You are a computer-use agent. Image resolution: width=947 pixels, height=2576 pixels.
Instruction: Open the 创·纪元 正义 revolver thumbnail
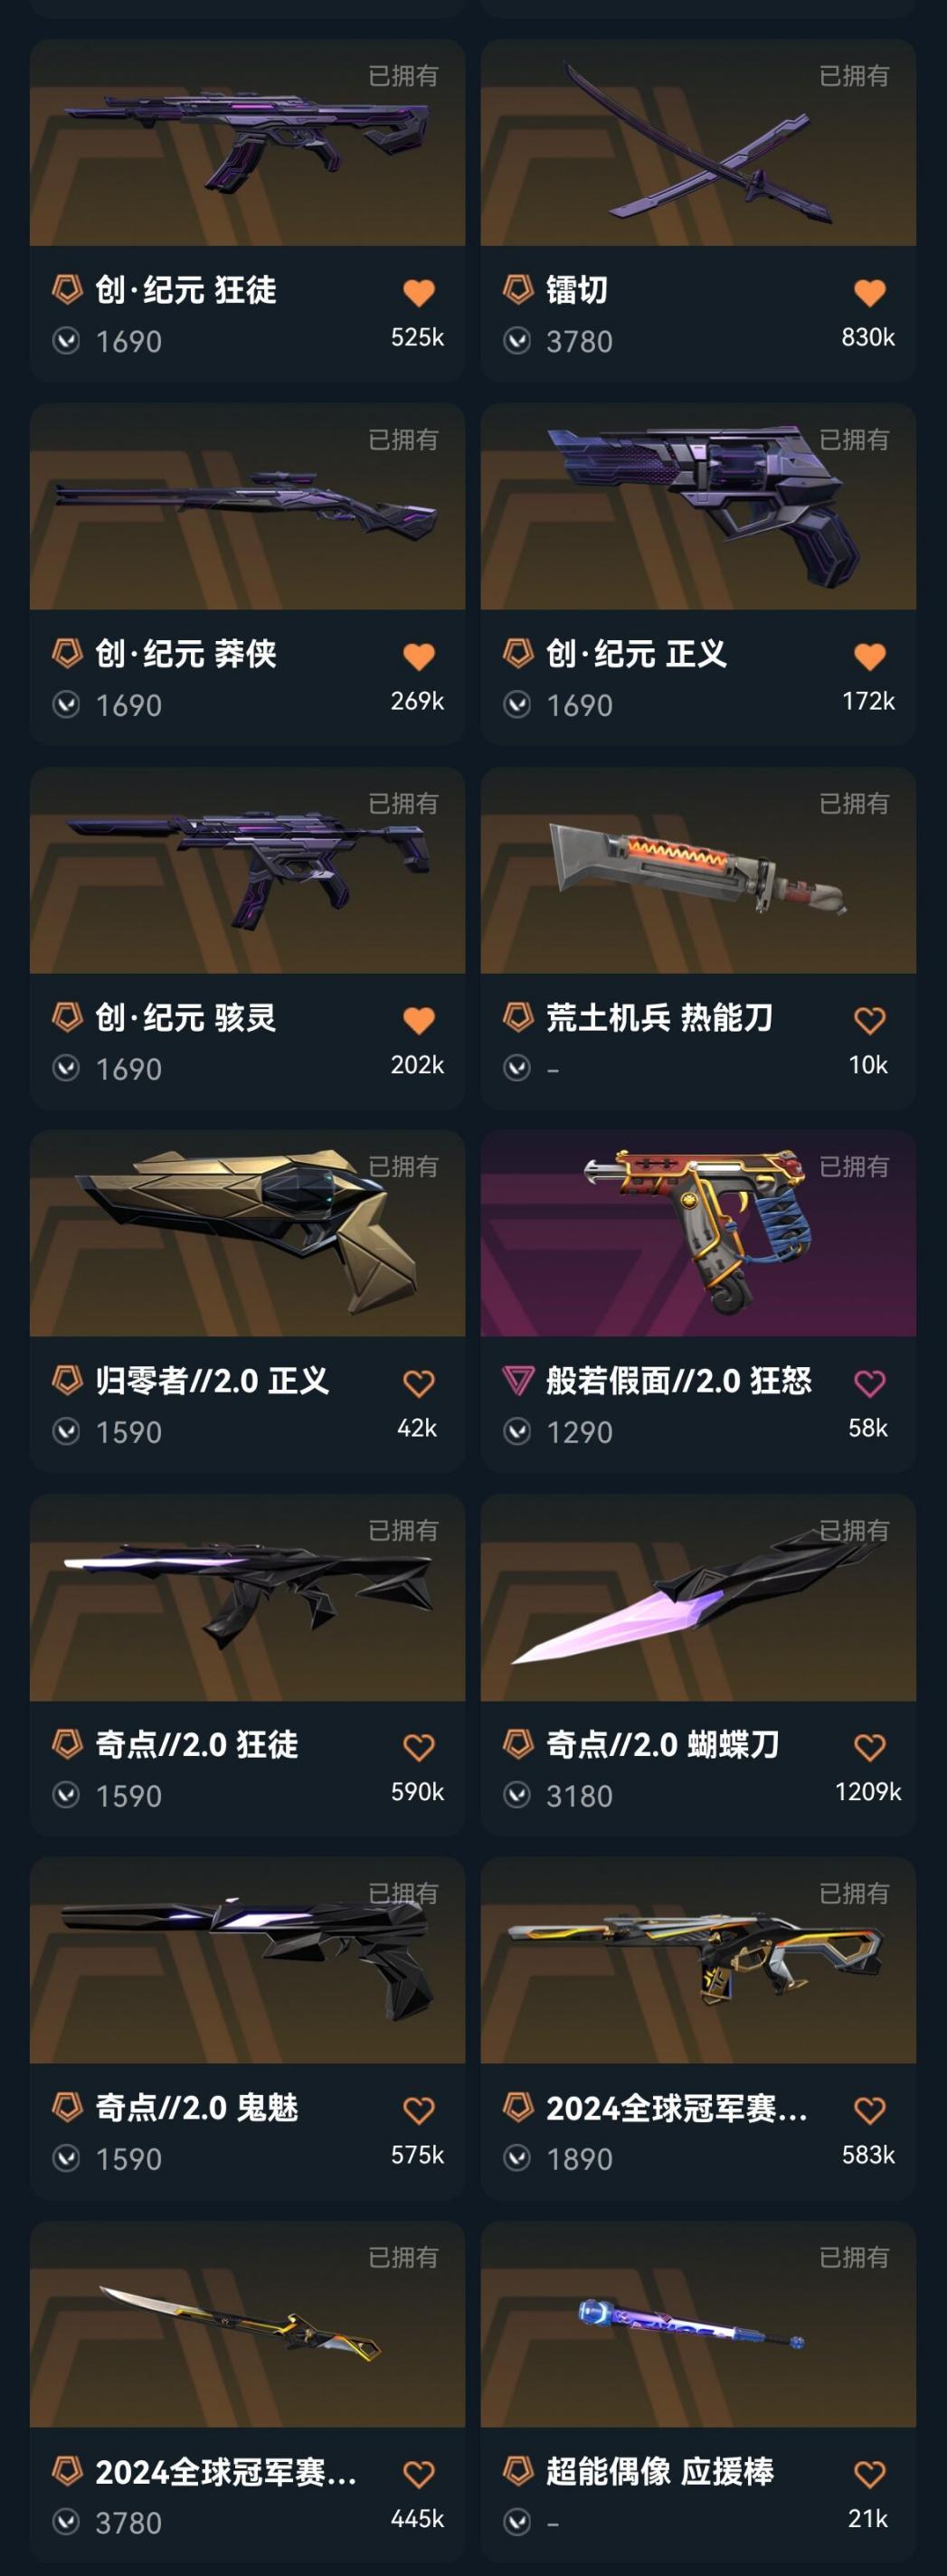(x=698, y=507)
